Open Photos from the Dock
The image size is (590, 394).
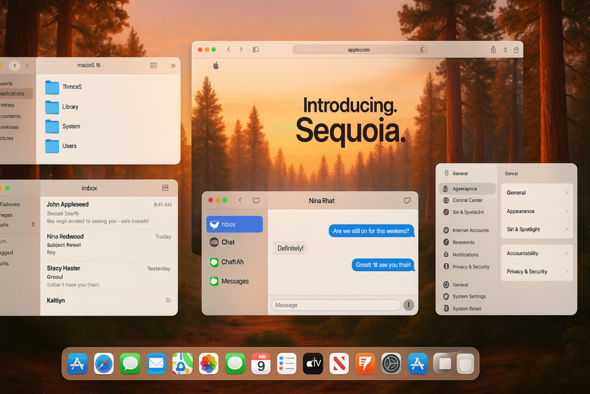coord(209,364)
